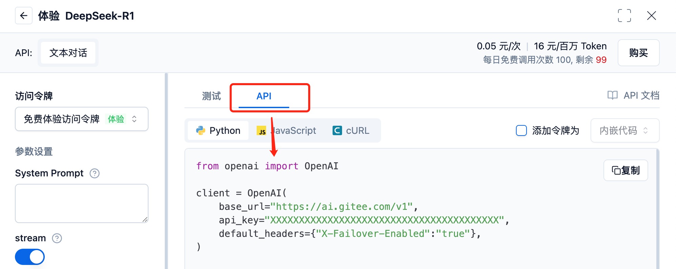This screenshot has height=269, width=676.
Task: Click the code block vertical scrollbar
Action: coord(658,209)
